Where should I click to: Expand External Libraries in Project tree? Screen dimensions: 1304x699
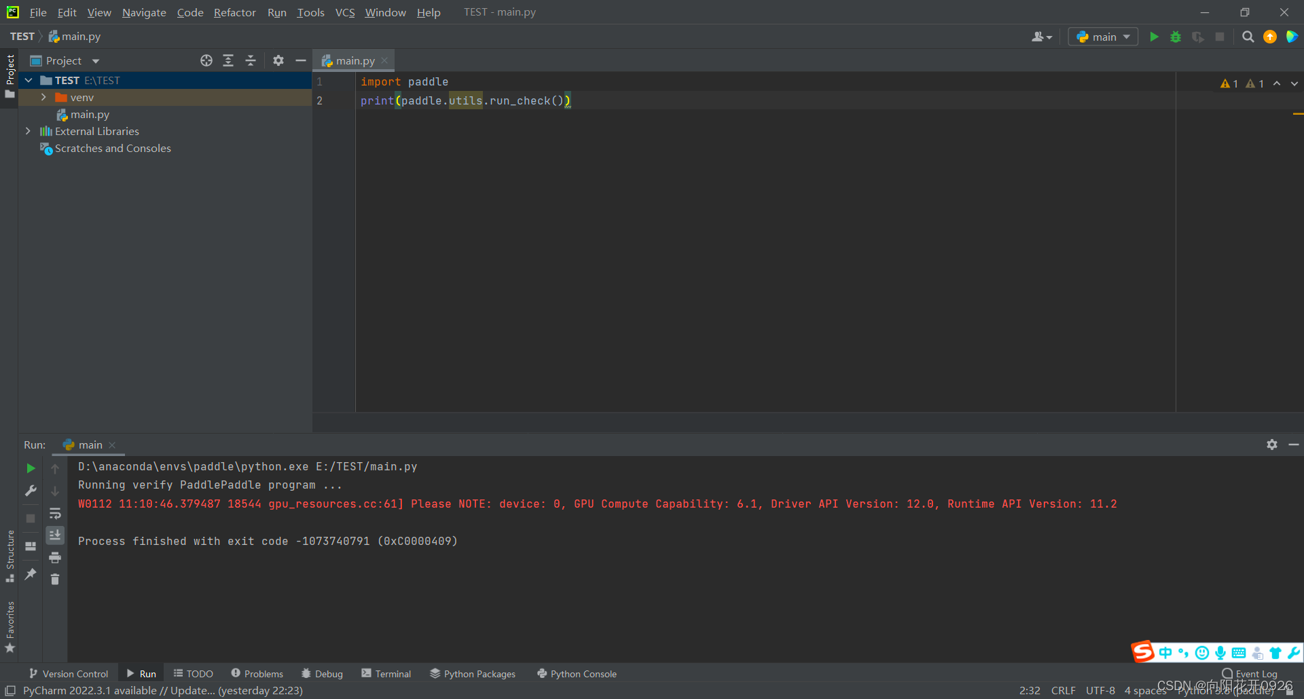click(x=28, y=131)
